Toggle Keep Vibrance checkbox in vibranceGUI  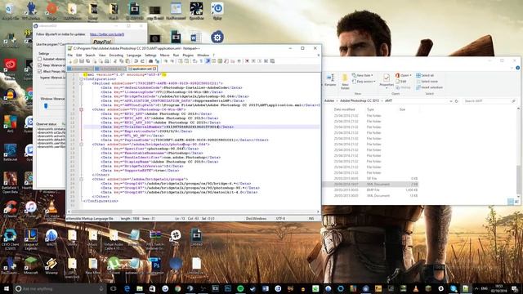[40, 65]
